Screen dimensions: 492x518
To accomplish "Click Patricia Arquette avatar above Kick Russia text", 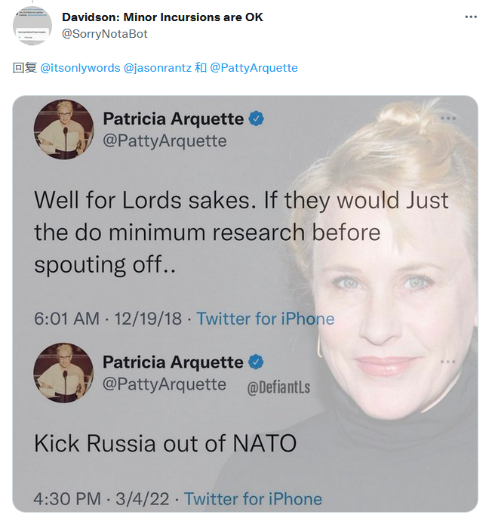I will (63, 372).
